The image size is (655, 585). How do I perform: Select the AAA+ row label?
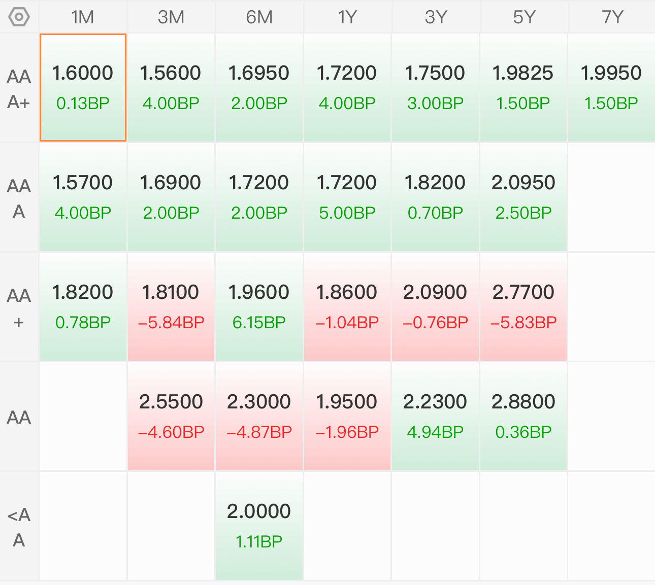point(19,89)
